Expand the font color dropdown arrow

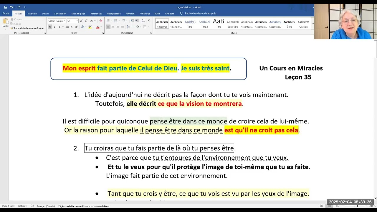click(x=101, y=27)
